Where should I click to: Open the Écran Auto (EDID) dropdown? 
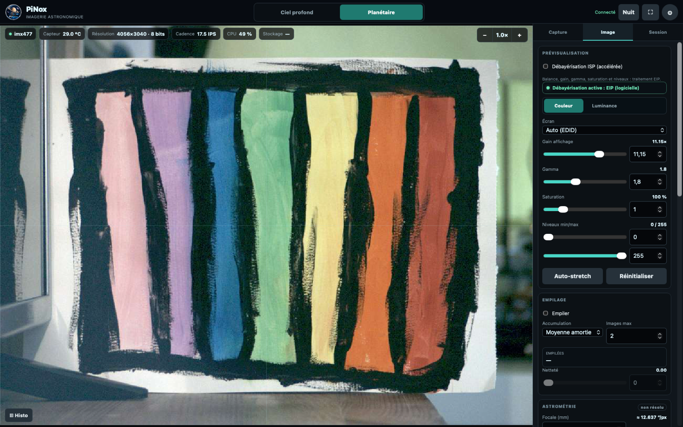pyautogui.click(x=604, y=130)
